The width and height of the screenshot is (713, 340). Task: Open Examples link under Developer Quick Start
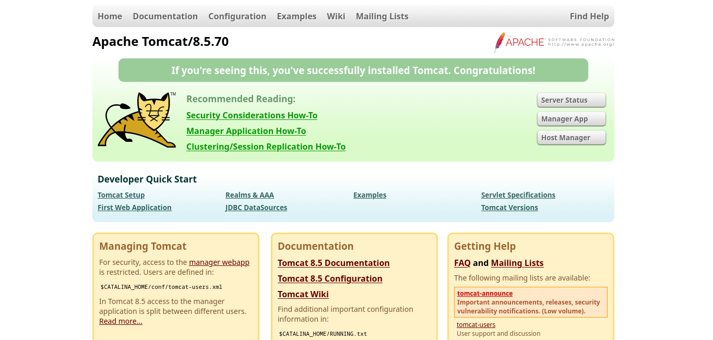point(370,195)
